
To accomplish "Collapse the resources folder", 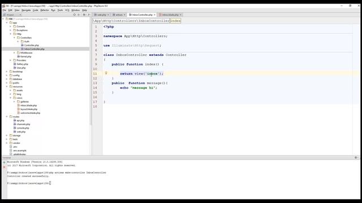I will [7, 86].
